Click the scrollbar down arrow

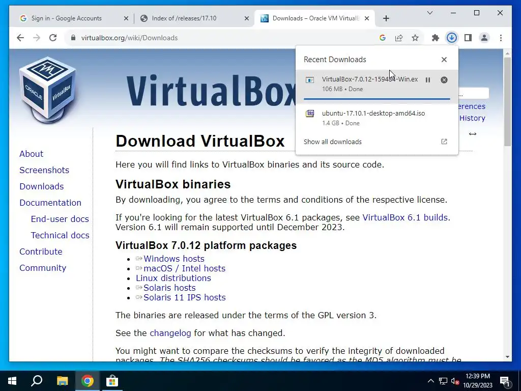[x=507, y=357]
